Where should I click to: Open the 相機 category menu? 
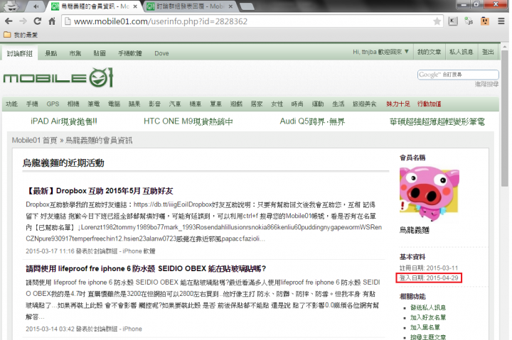pos(73,104)
